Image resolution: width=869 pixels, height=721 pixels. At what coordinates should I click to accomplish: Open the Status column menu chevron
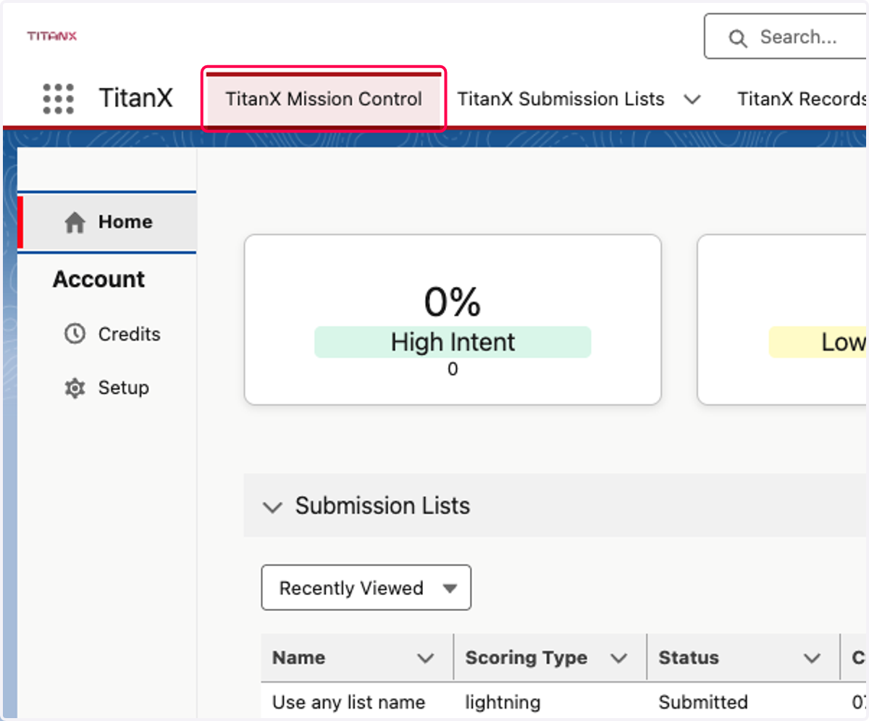coord(812,658)
